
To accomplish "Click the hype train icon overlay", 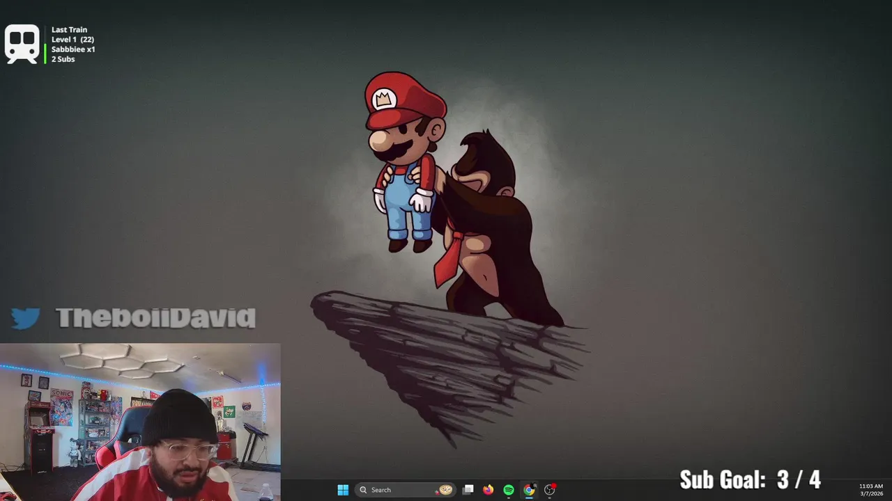I will coord(22,44).
